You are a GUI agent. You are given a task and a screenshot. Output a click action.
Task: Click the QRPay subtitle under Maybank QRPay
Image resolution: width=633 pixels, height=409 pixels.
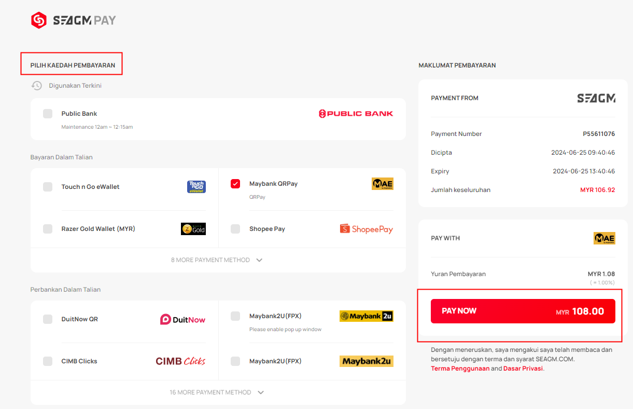(x=257, y=197)
